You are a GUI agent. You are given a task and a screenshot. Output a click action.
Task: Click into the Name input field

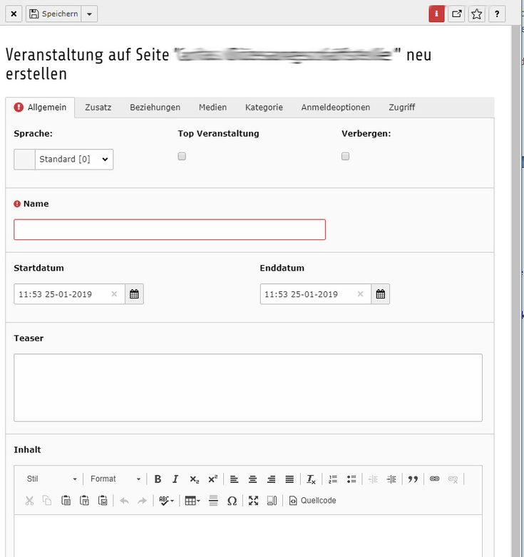[x=170, y=229]
